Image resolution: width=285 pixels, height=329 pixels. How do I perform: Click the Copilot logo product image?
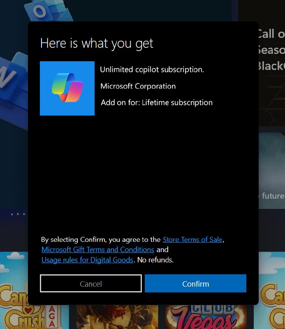coord(67,88)
